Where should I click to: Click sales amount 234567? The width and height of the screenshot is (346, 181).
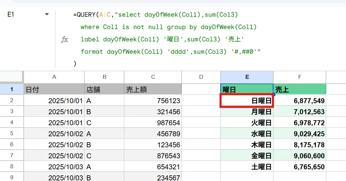pyautogui.click(x=153, y=177)
